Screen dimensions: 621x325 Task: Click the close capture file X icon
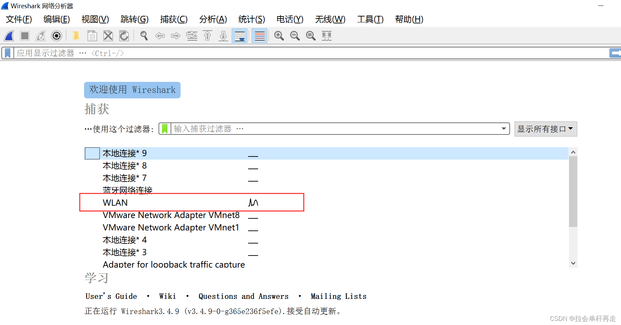(108, 36)
